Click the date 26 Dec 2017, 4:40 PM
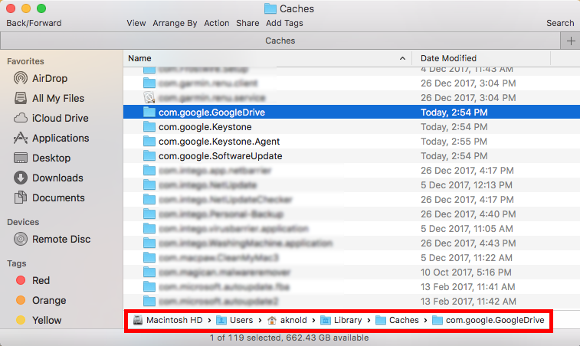Viewport: 580px width, 346px height. tap(468, 214)
